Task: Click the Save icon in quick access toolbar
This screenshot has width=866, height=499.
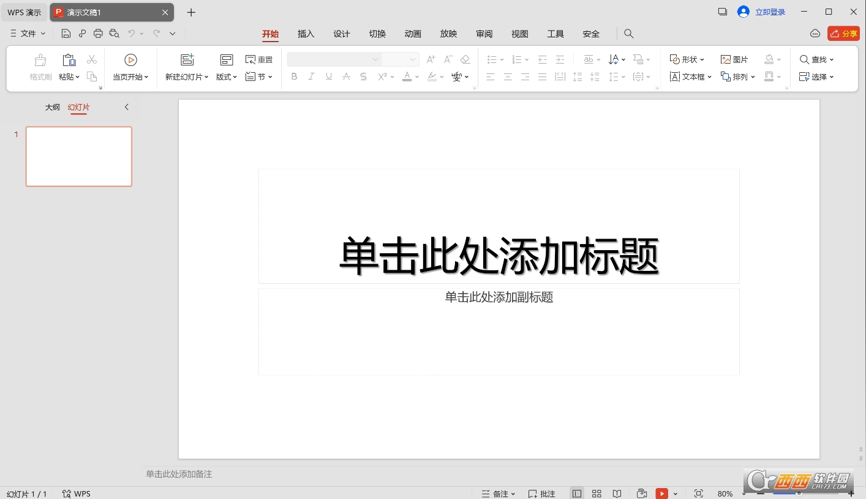Action: click(x=66, y=34)
